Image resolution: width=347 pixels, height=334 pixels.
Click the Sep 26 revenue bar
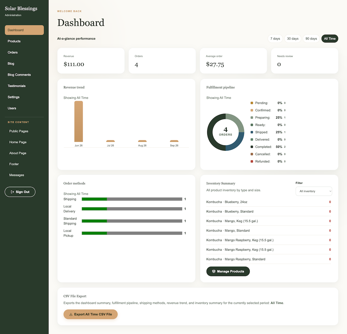click(174, 141)
